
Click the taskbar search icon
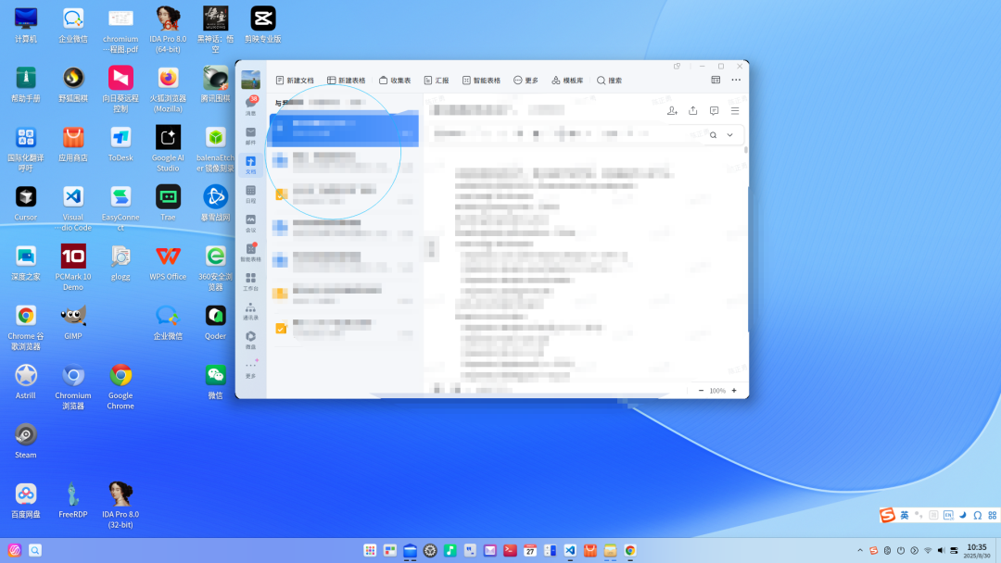pyautogui.click(x=35, y=550)
